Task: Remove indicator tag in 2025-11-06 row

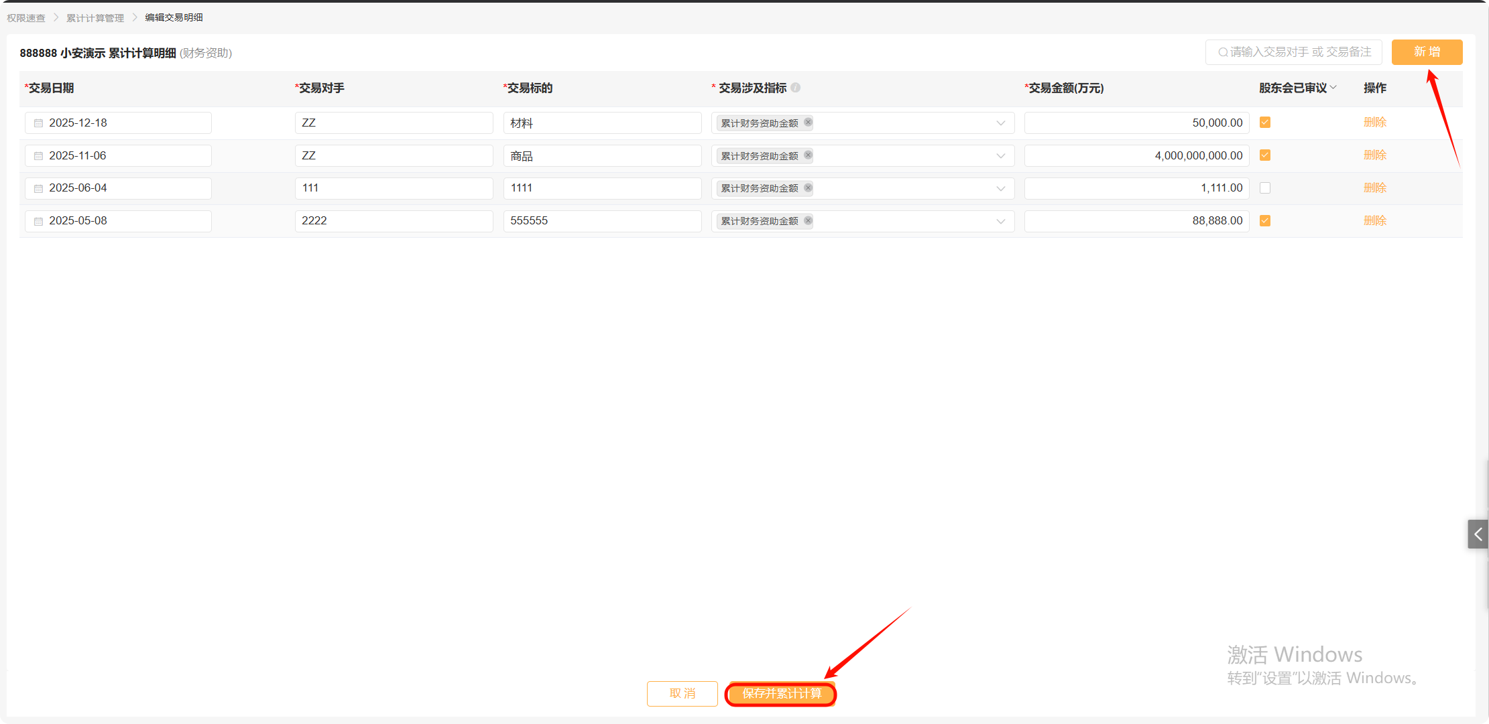Action: click(809, 155)
